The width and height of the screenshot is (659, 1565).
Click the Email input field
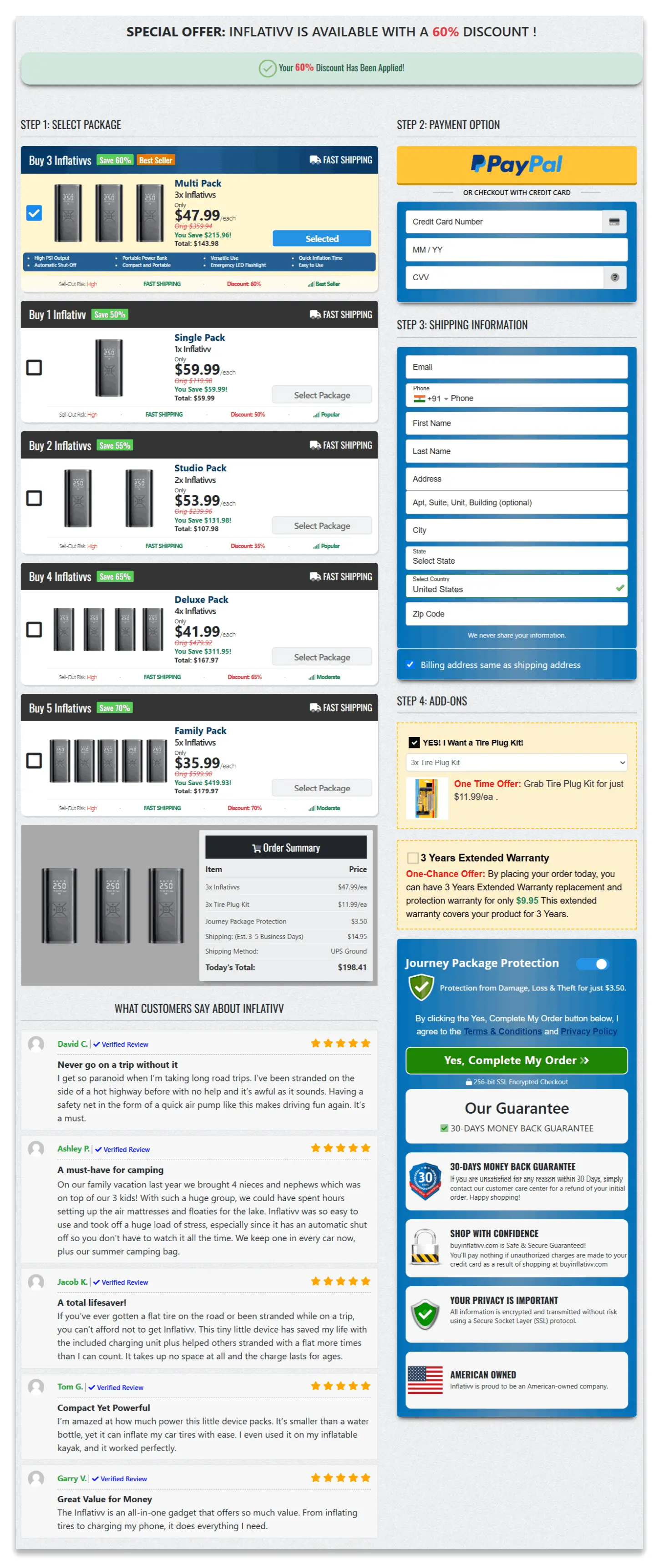[516, 367]
